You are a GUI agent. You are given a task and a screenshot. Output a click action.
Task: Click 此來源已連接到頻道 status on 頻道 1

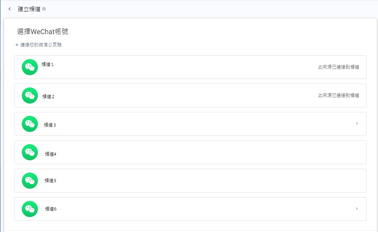[x=339, y=67]
